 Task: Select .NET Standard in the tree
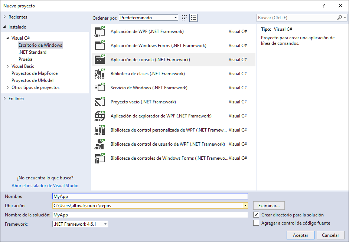[x=32, y=52]
